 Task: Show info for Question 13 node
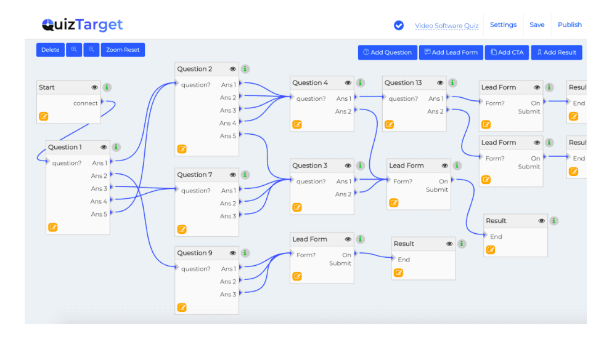pos(452,82)
